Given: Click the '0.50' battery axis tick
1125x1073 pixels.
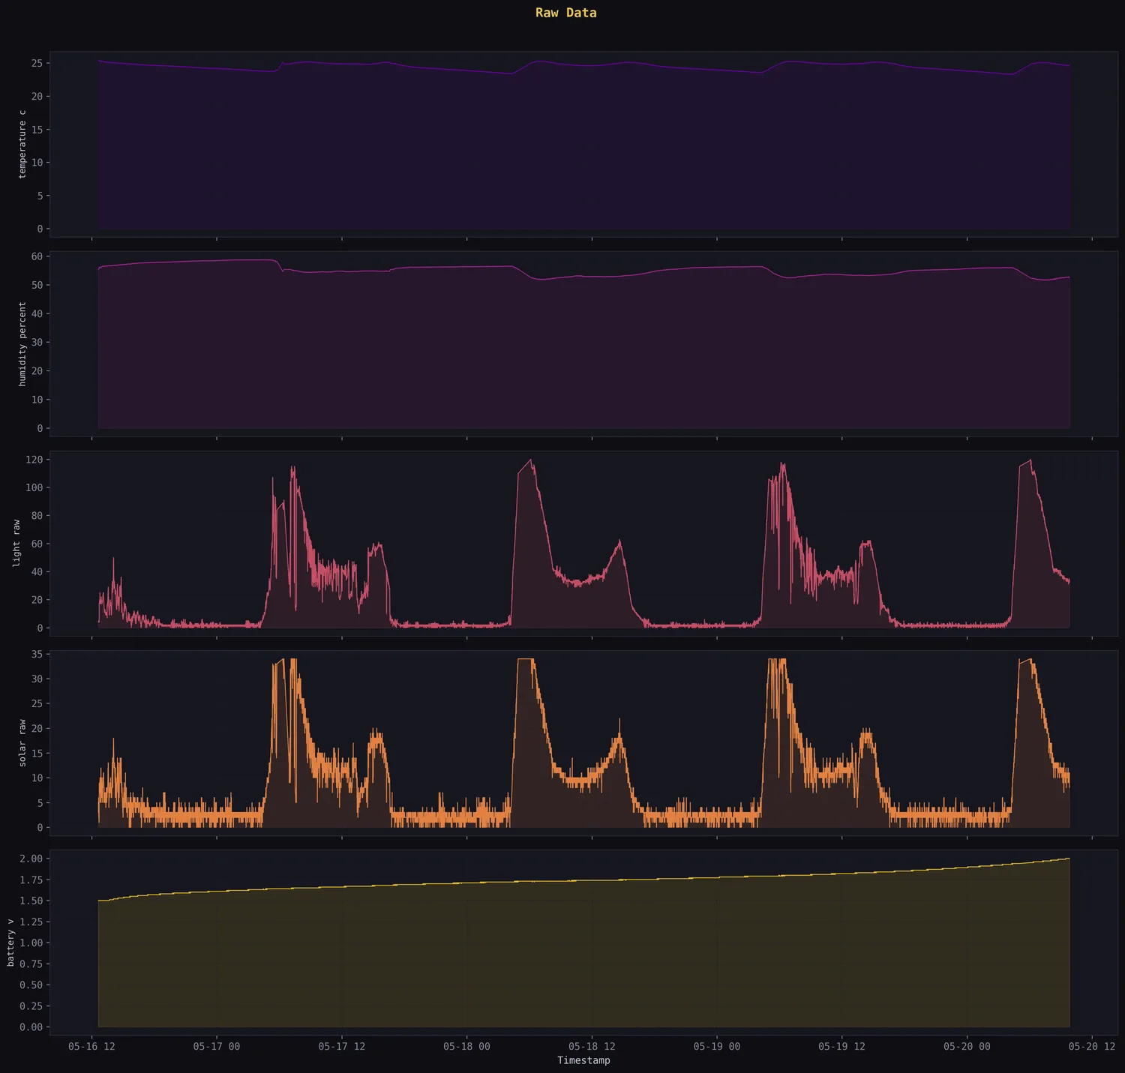Looking at the screenshot, I should (31, 985).
